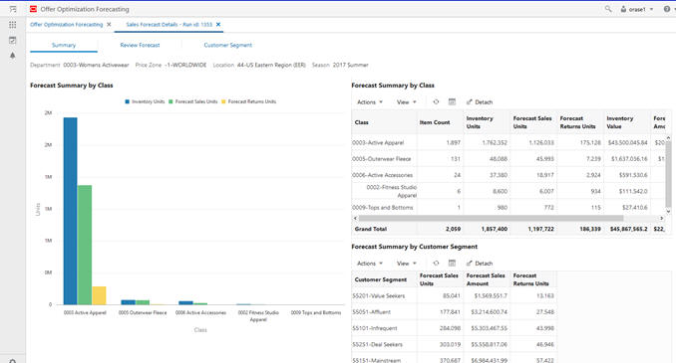Click the class table horizontal scrollbar
The height and width of the screenshot is (363, 676).
click(491, 219)
